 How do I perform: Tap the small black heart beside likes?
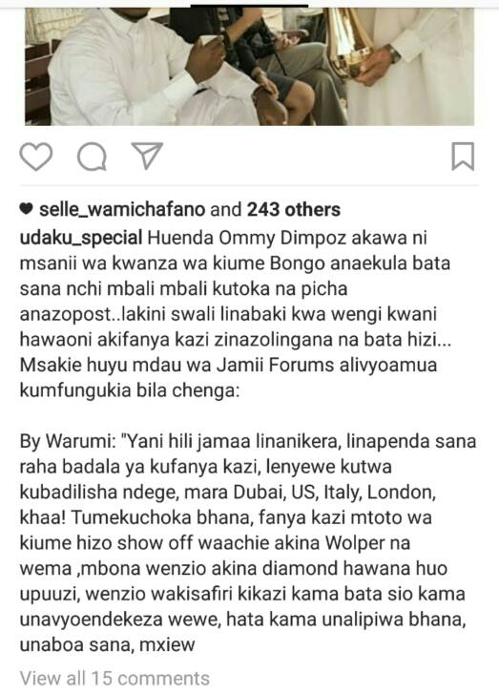(26, 209)
